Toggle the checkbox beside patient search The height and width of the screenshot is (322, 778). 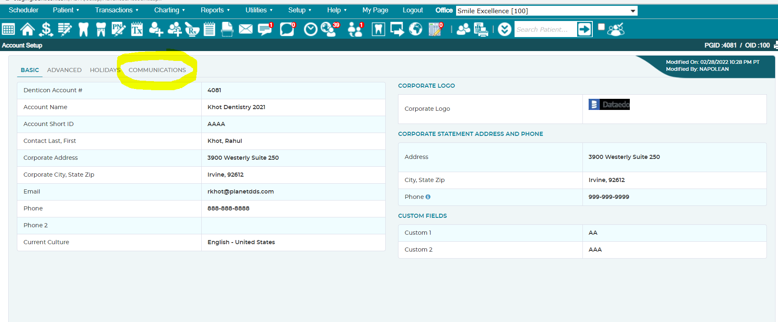601,27
